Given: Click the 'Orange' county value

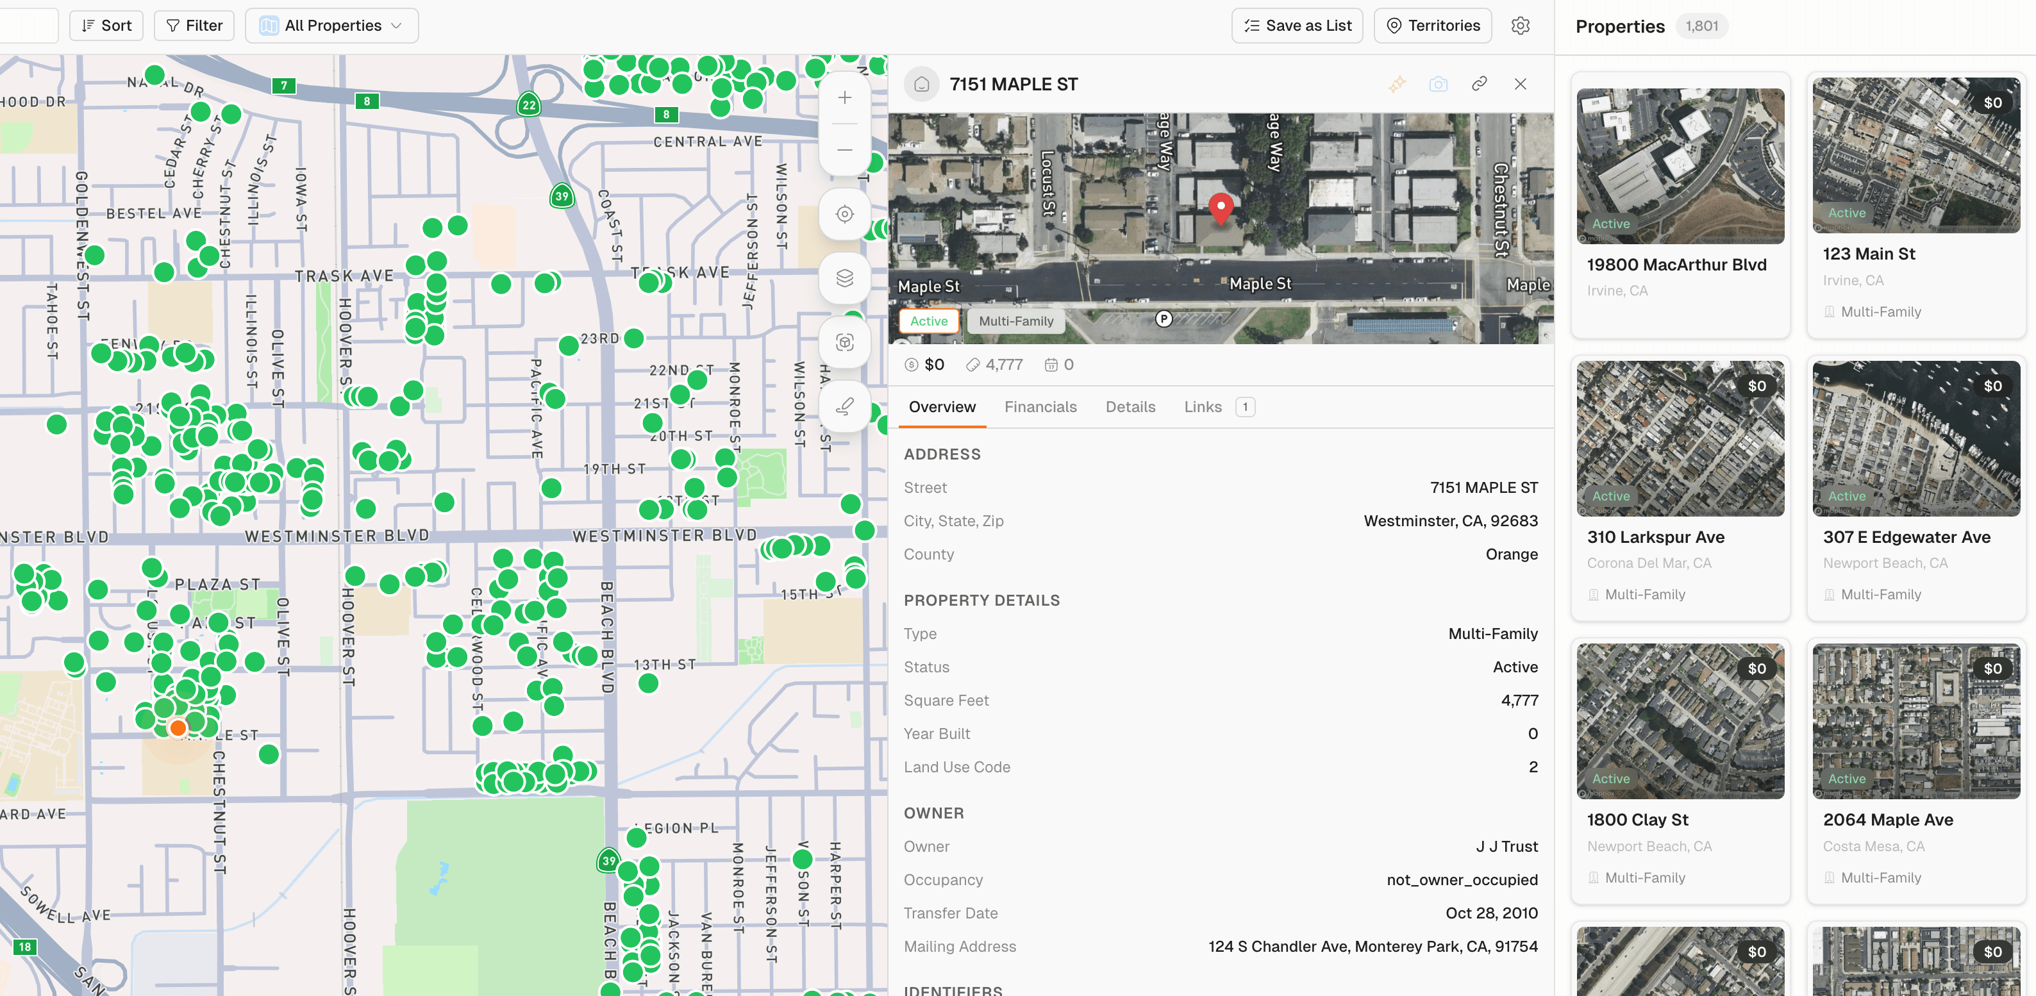Looking at the screenshot, I should [x=1511, y=554].
